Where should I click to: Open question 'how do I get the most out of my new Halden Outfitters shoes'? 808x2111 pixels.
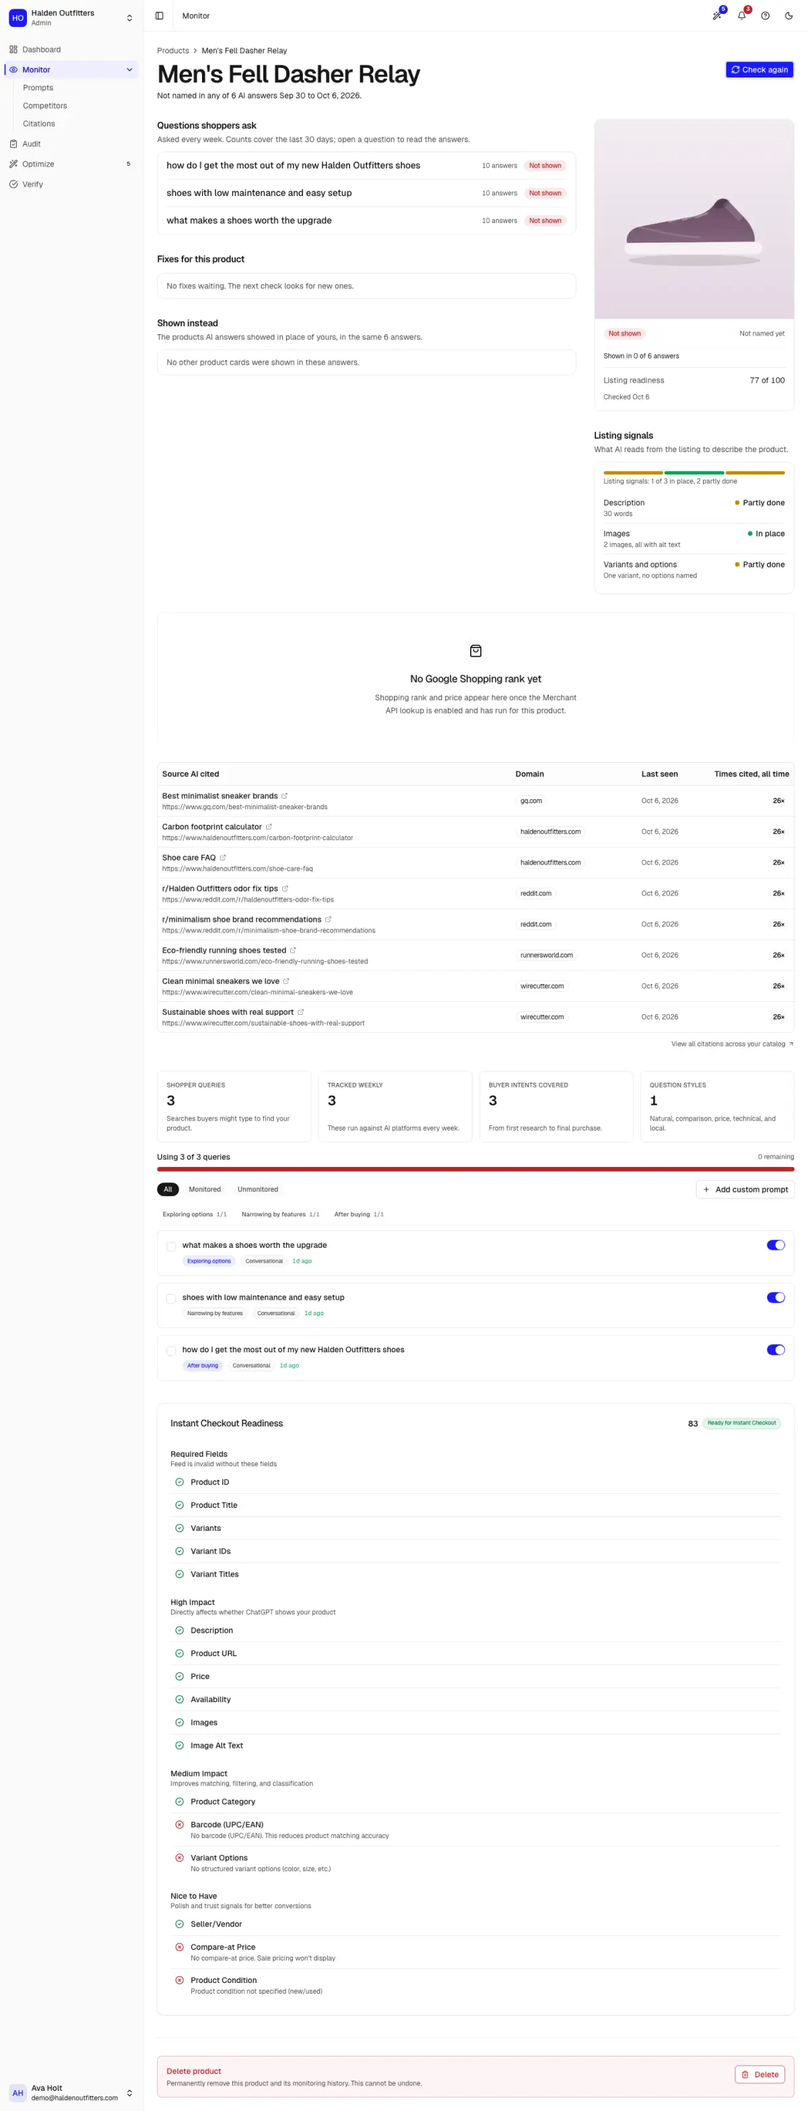(x=366, y=166)
